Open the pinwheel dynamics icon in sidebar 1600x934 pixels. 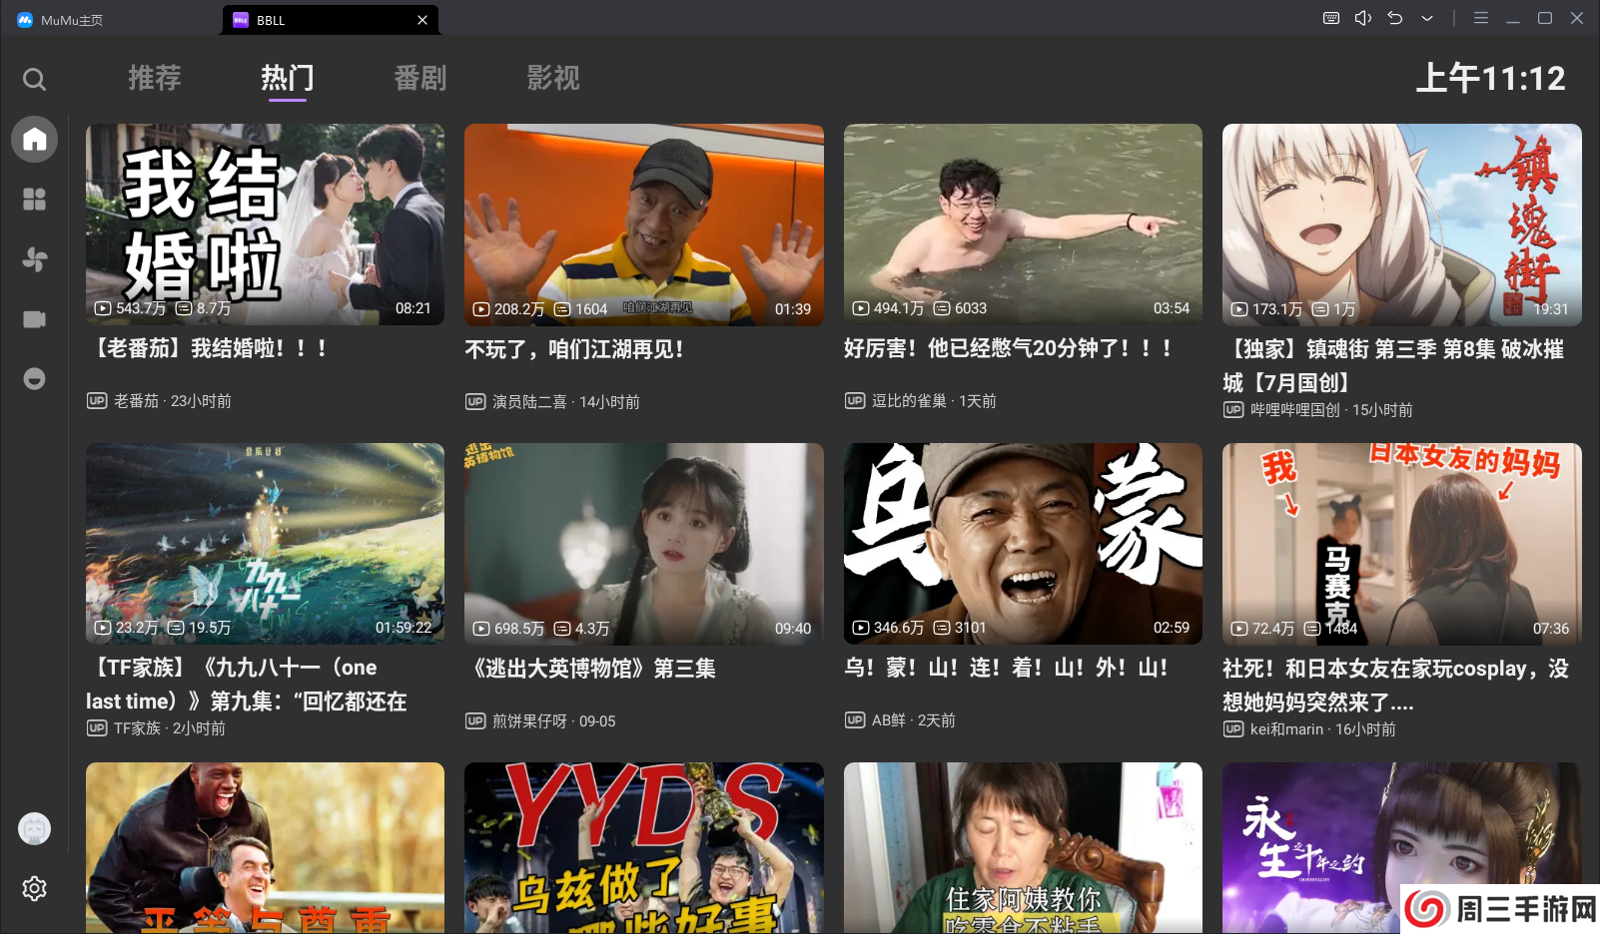pos(34,259)
